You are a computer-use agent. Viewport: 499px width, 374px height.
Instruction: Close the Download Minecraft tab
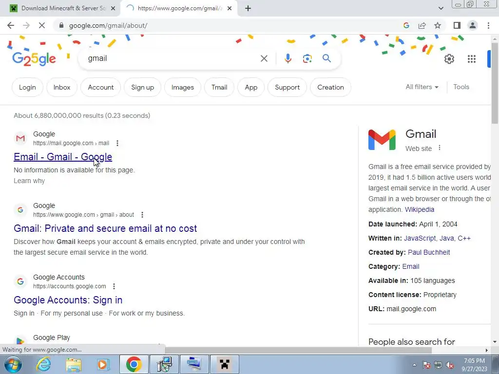tap(113, 9)
